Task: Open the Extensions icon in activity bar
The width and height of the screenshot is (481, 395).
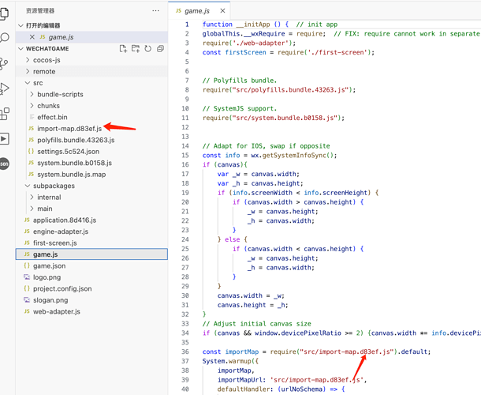Action: pos(4,114)
